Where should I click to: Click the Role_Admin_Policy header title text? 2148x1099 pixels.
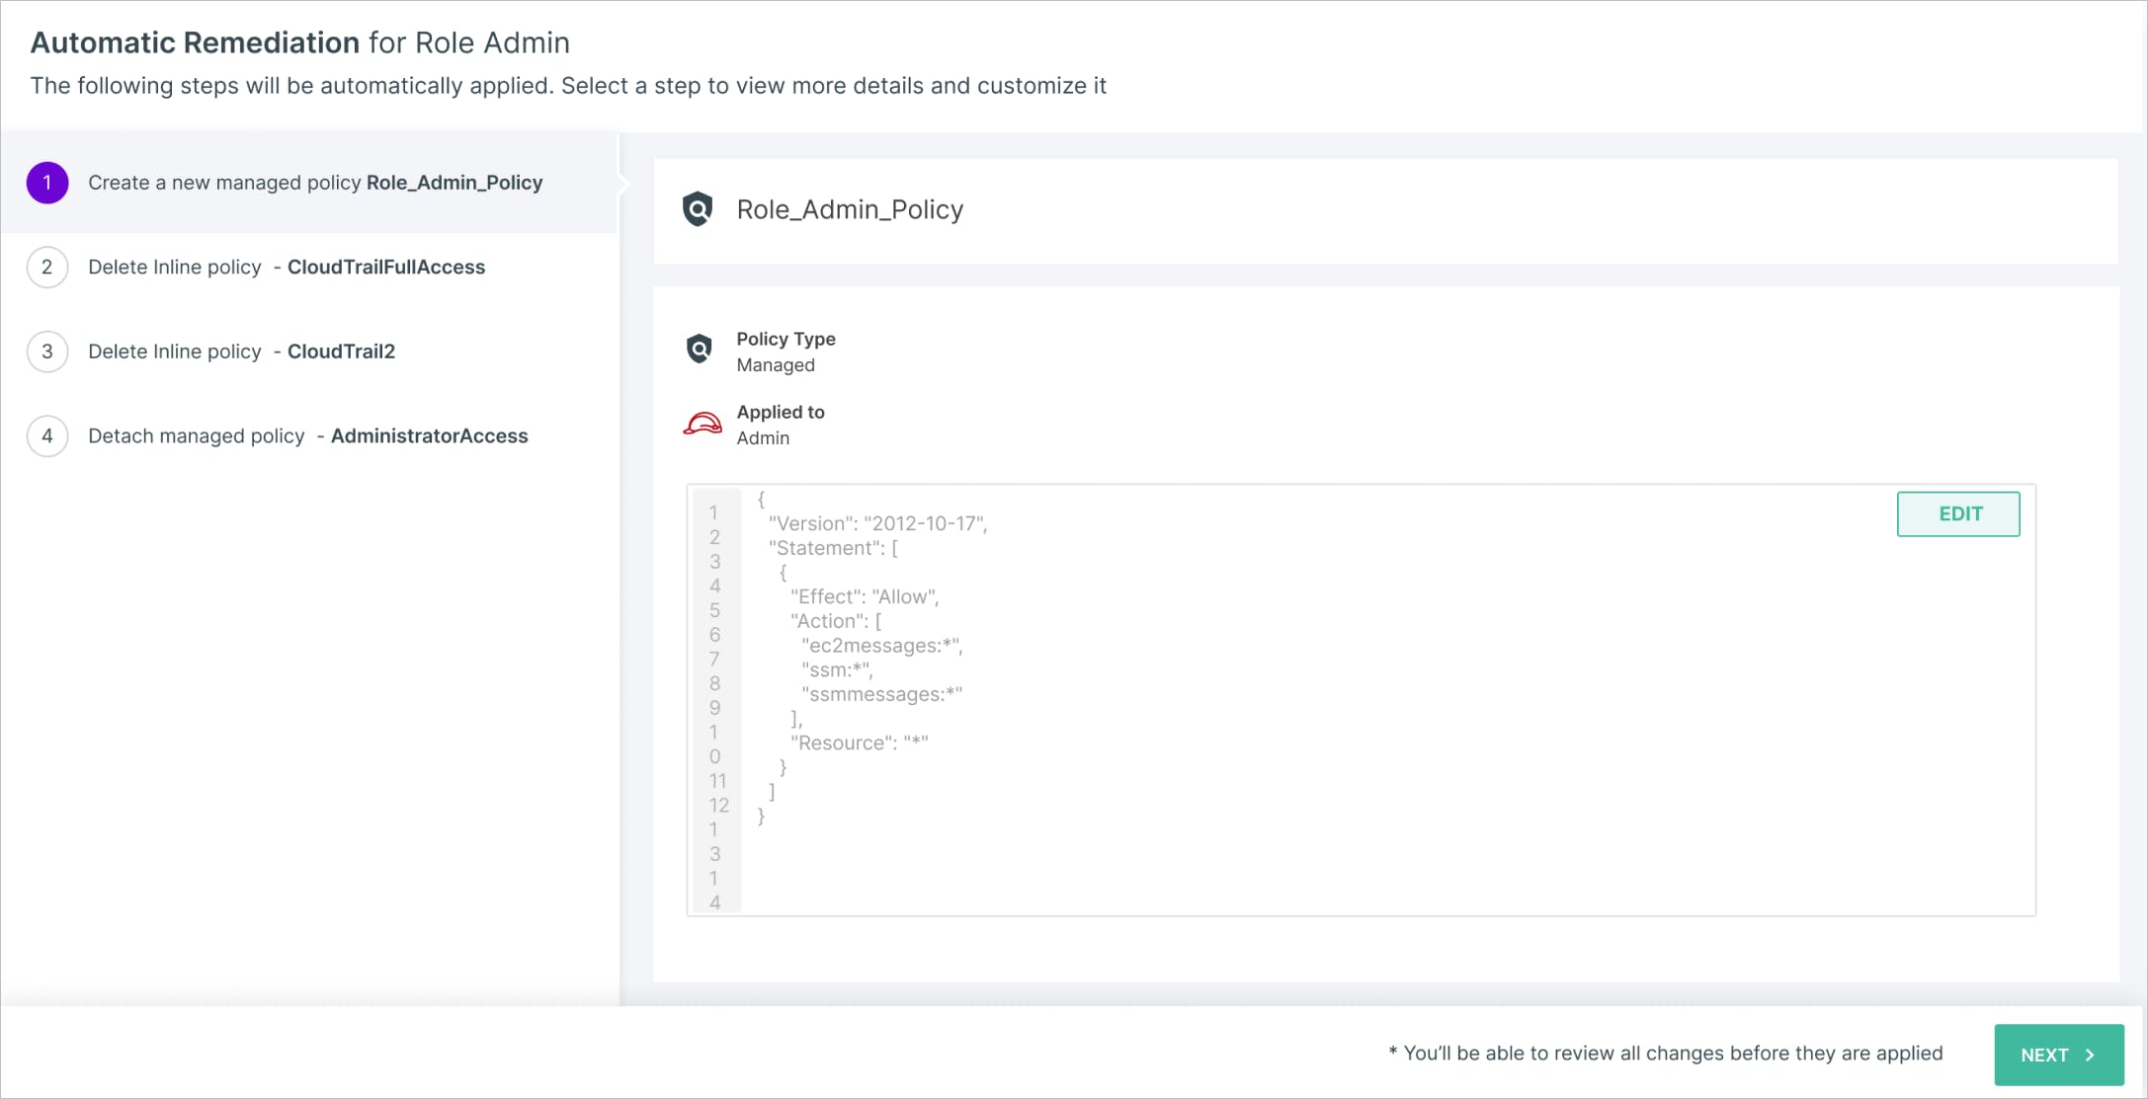pyautogui.click(x=850, y=209)
